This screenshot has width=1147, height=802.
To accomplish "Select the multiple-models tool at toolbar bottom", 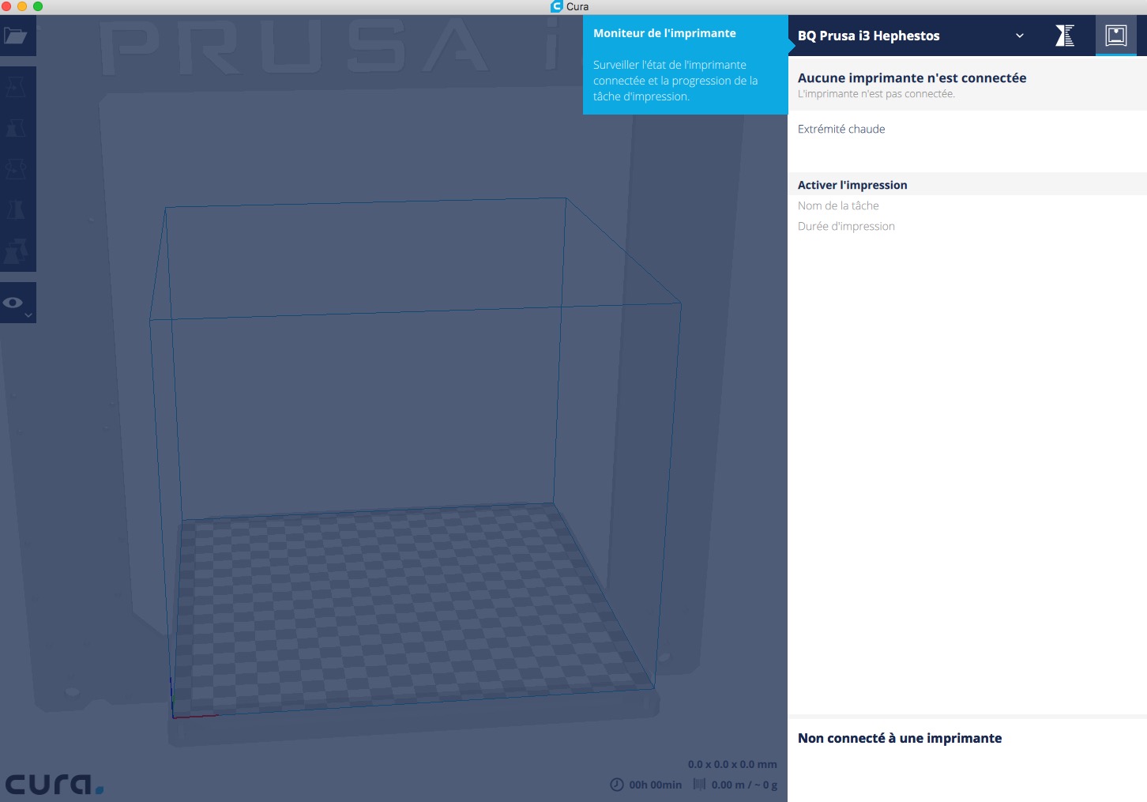I will pos(16,251).
